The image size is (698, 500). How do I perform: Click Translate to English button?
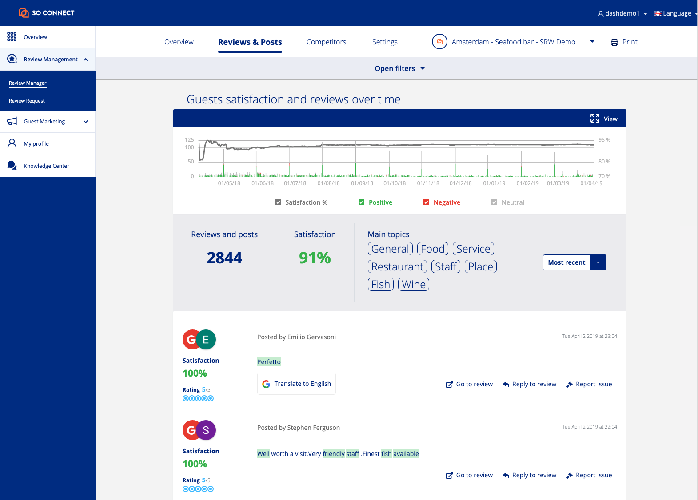[296, 384]
